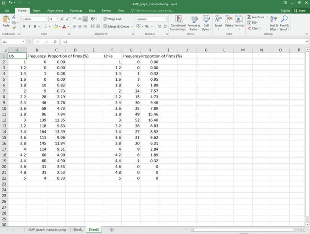Screen dimensions: 310x234
Task: Click the Share button
Action: [300, 11]
